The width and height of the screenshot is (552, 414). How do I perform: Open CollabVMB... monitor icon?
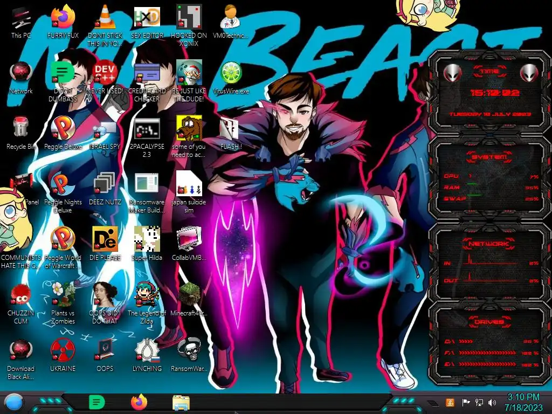[189, 244]
